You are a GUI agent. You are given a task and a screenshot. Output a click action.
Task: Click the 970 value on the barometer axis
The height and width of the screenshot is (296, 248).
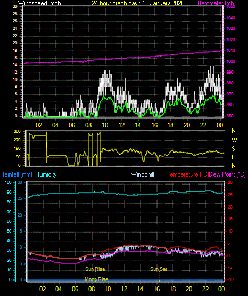(230, 94)
